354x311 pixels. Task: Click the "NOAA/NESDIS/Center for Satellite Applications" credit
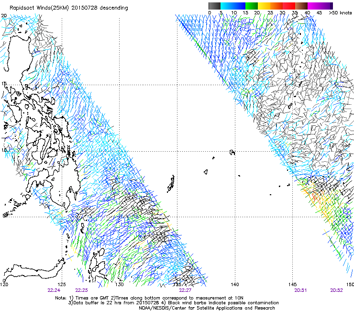click(207, 308)
